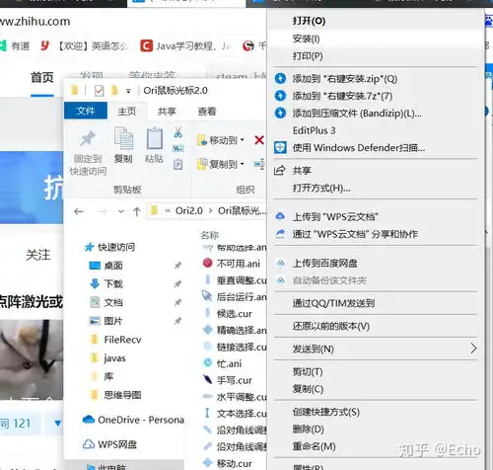Click WPS share-and-collaborate arrow icon
The height and width of the screenshot is (470, 493).
(x=280, y=234)
